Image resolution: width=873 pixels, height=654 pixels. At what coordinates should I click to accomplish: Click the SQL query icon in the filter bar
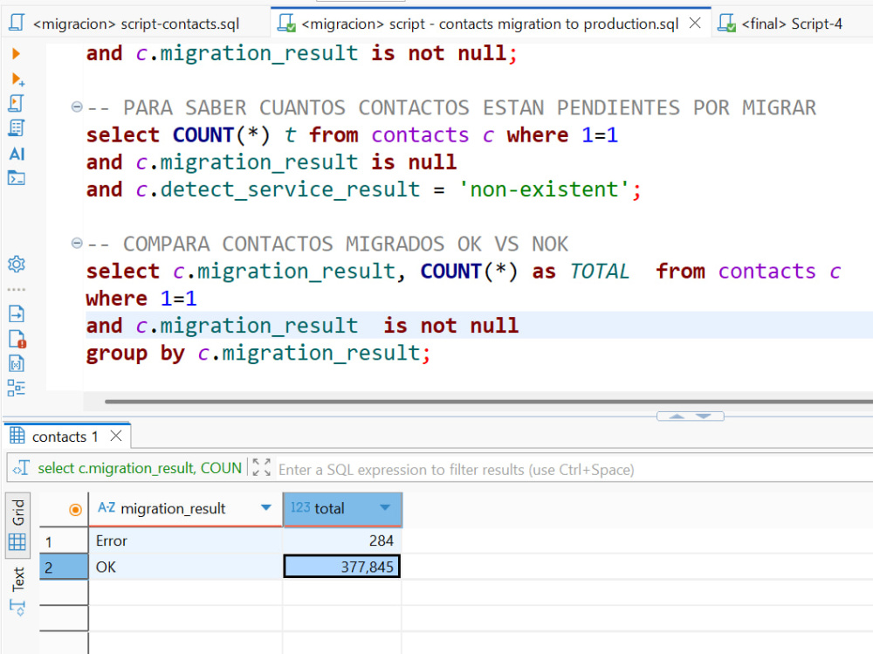pyautogui.click(x=21, y=469)
